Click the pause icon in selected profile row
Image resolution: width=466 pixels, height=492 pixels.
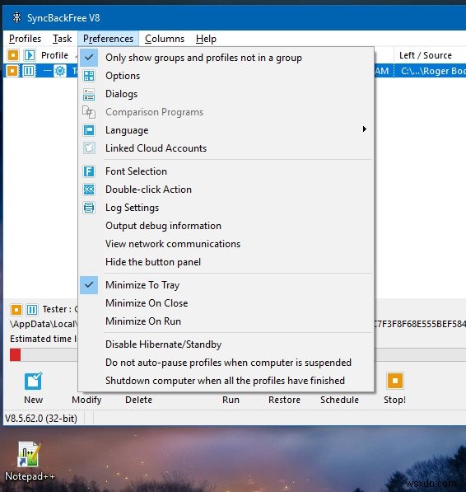29,71
